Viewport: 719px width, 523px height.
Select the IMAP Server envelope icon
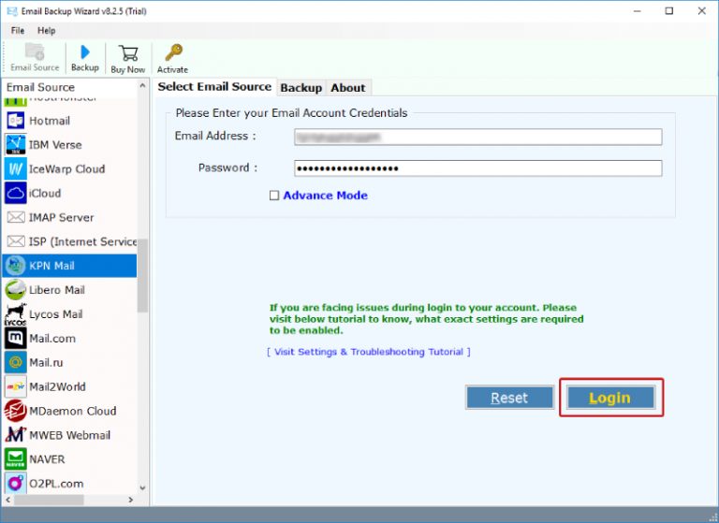point(15,217)
